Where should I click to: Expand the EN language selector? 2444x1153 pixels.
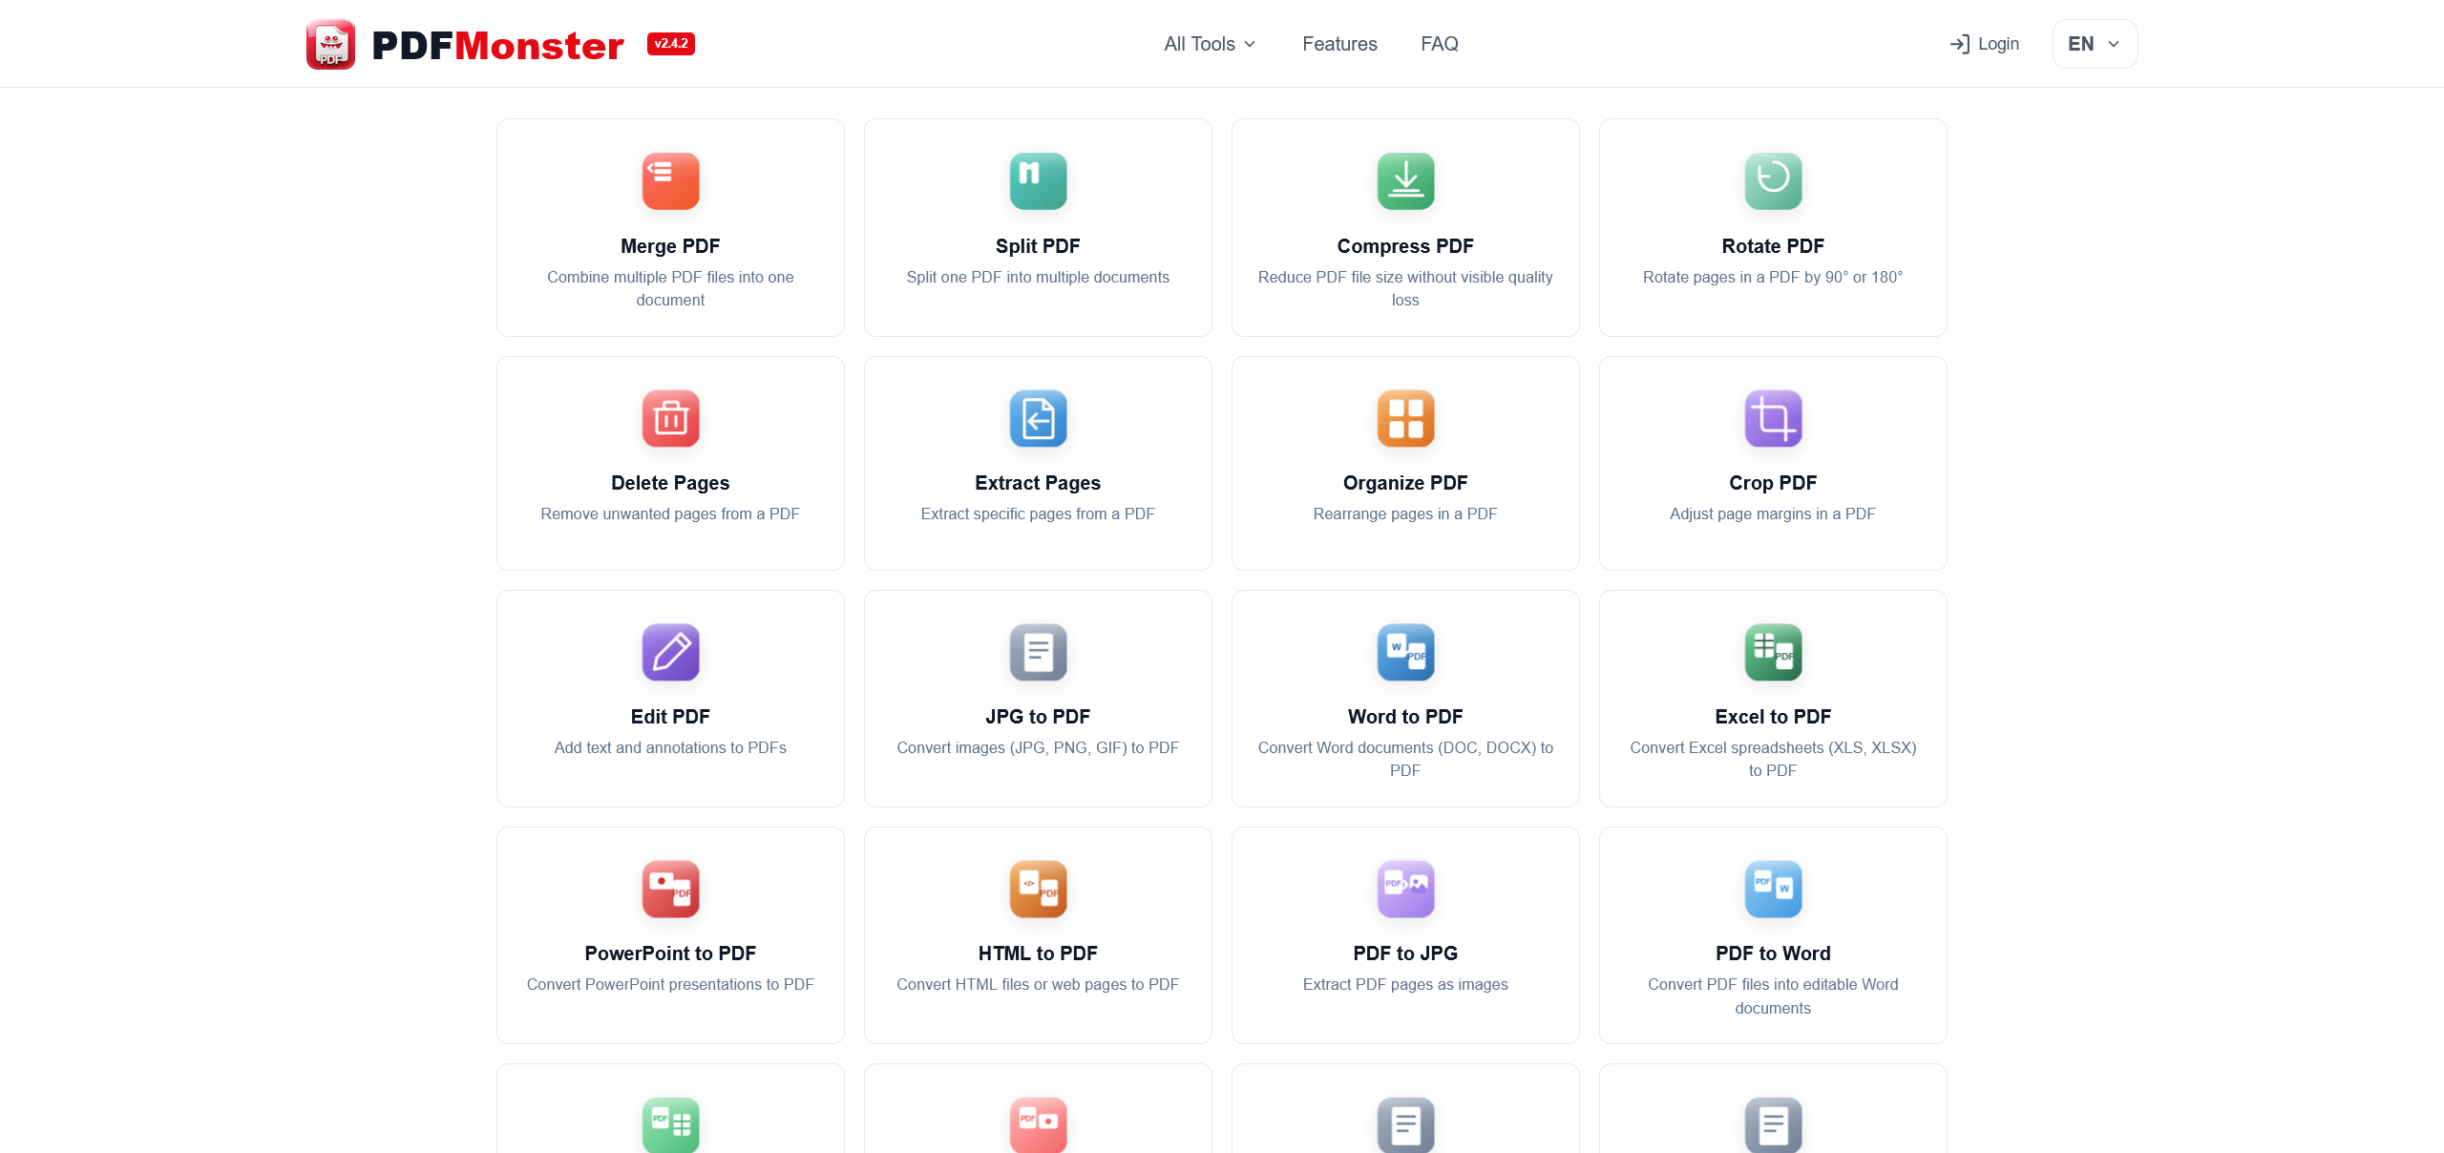pos(2094,43)
